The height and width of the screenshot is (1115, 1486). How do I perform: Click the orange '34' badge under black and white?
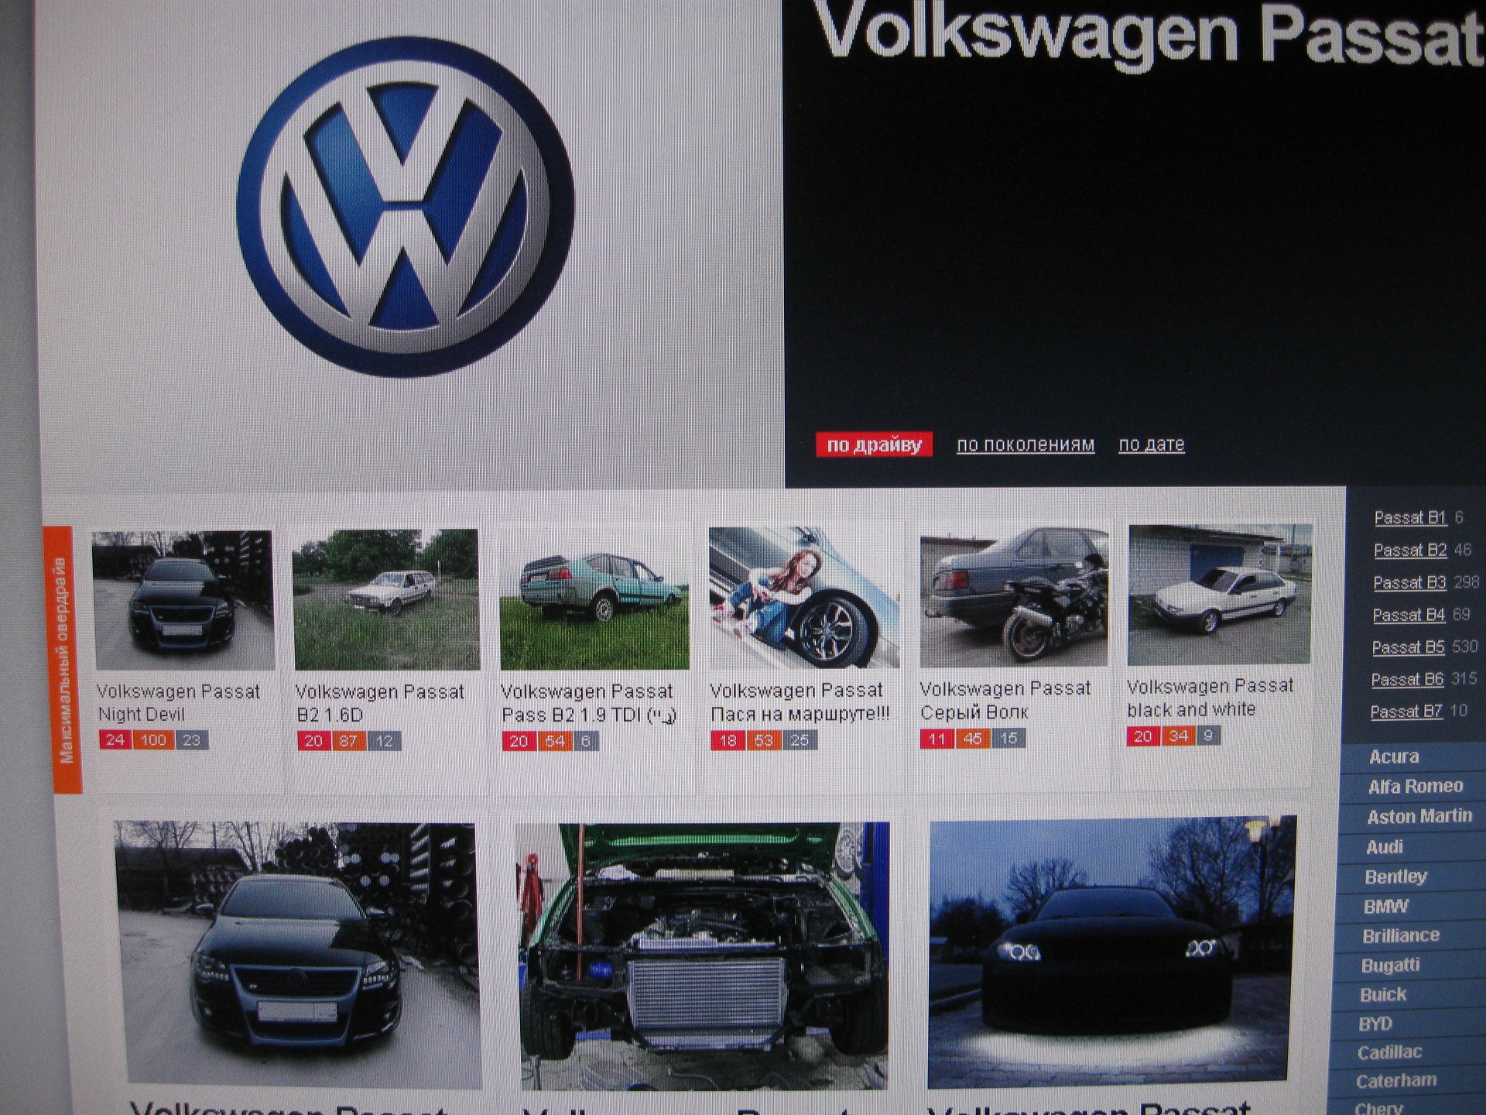(1178, 736)
